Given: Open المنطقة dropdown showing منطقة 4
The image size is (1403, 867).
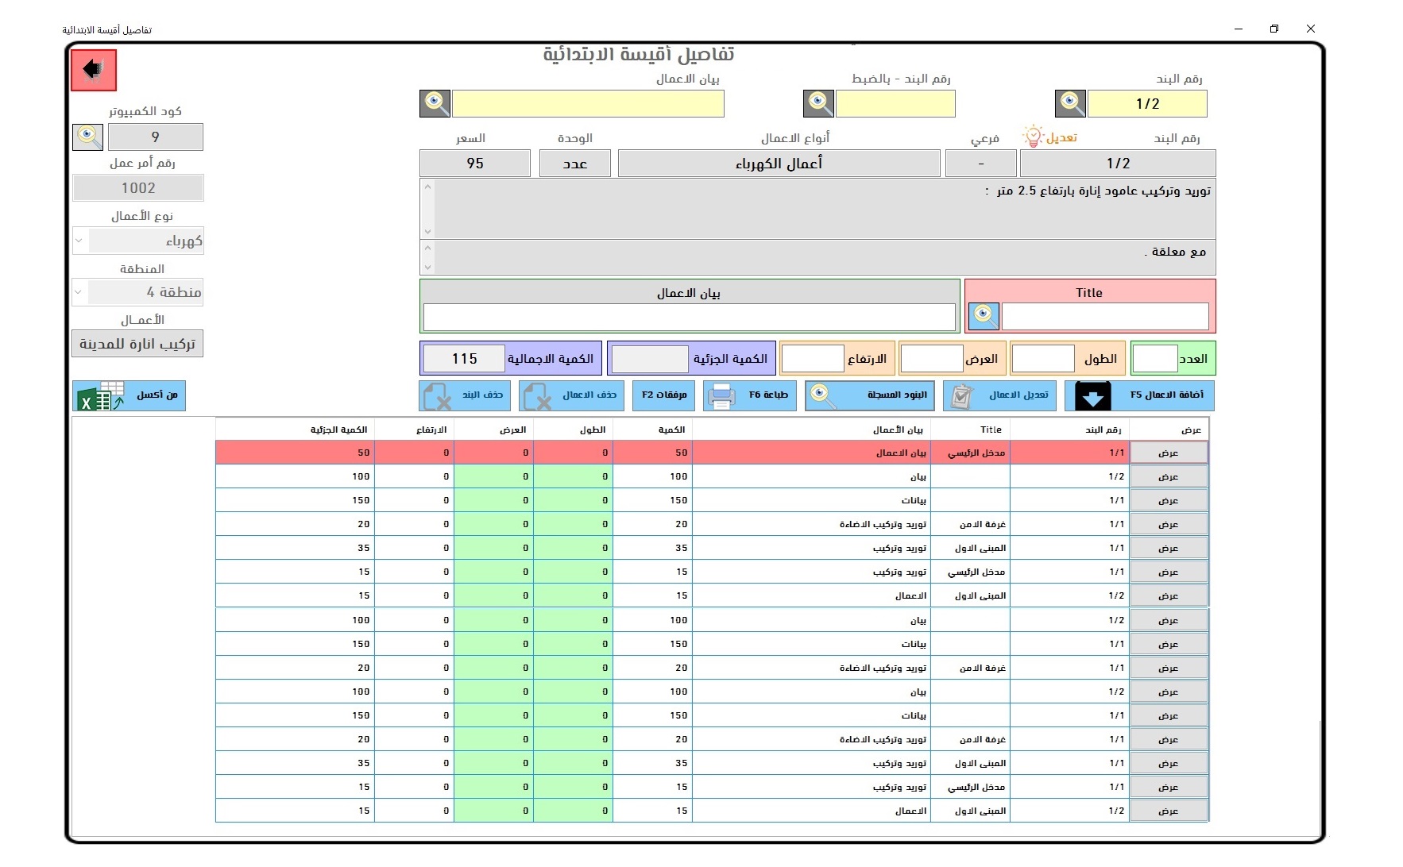Looking at the screenshot, I should (79, 291).
